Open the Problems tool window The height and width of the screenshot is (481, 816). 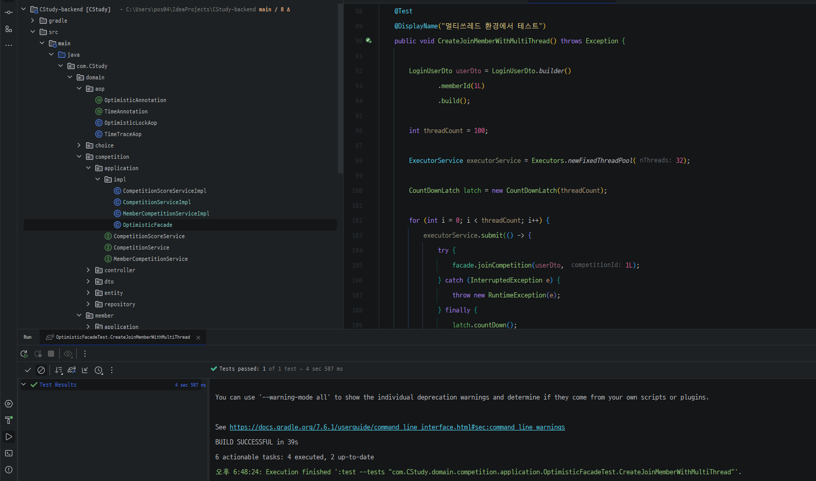pos(9,470)
